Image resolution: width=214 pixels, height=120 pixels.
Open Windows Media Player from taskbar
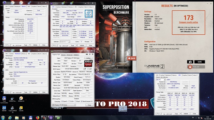(23, 118)
